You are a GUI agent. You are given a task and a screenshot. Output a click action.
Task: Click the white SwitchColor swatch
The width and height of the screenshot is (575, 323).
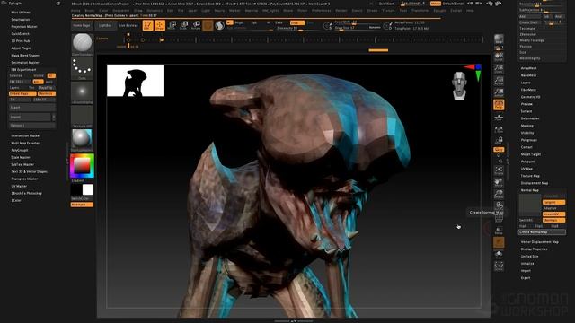[x=88, y=189]
